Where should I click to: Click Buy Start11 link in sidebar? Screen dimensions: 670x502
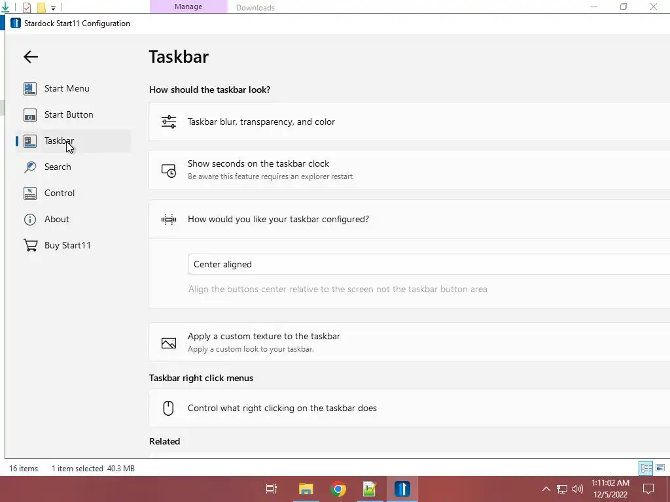pos(73,246)
